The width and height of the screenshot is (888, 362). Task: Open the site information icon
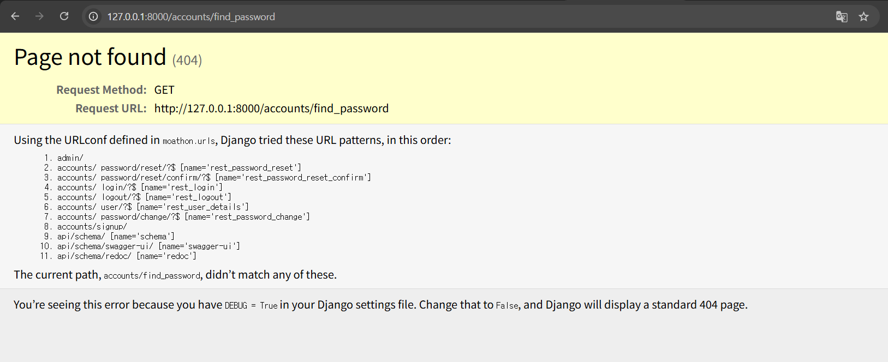click(x=94, y=16)
